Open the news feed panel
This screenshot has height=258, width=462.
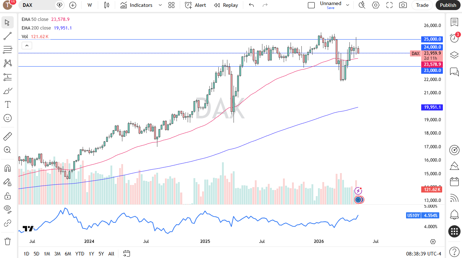(454, 198)
